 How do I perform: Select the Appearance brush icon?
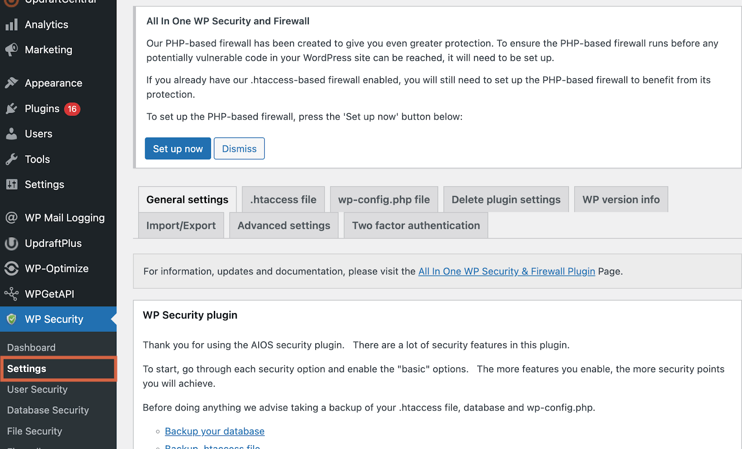click(x=12, y=82)
